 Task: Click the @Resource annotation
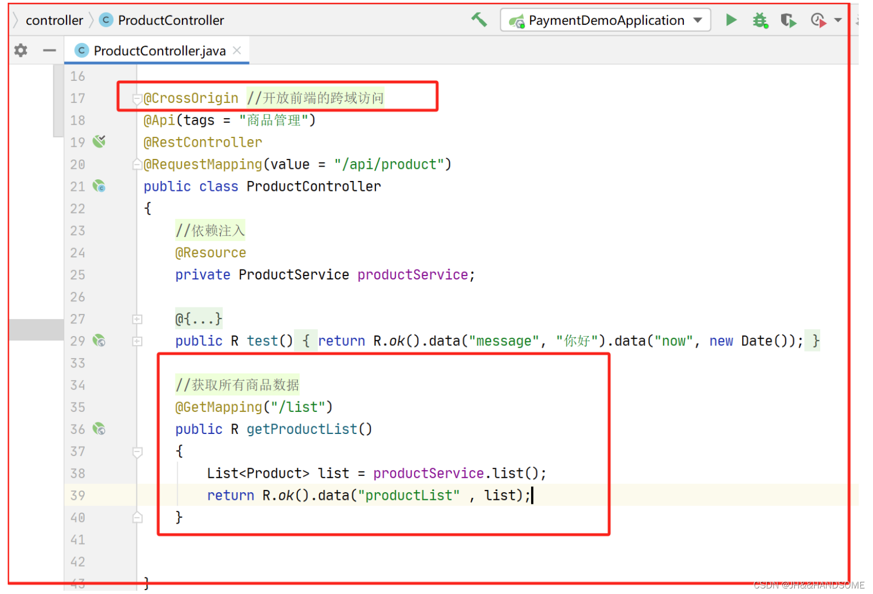(211, 252)
